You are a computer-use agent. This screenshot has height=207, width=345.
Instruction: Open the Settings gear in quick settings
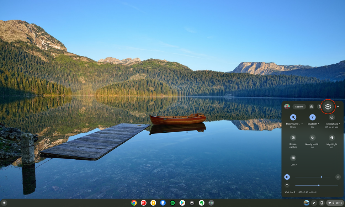327,107
